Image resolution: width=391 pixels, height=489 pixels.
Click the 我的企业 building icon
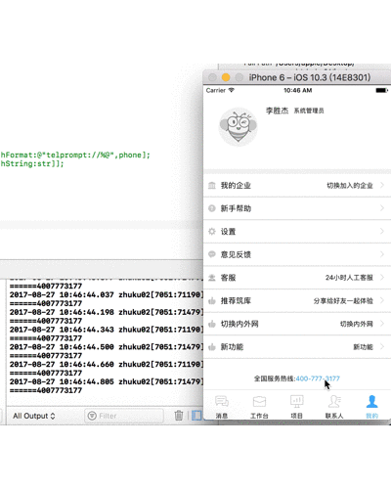pos(212,186)
